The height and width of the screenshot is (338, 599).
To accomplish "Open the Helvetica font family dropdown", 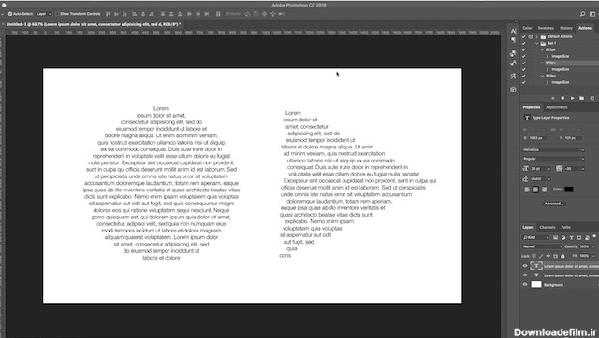I will pos(553,149).
